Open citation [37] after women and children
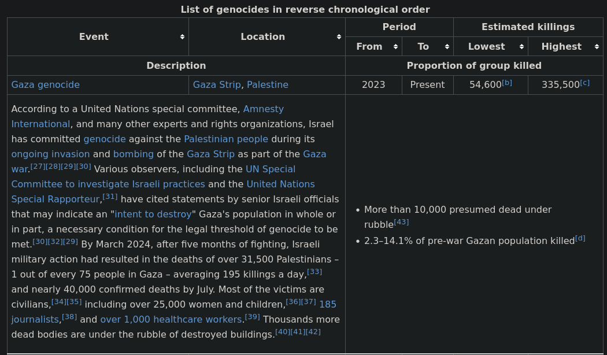 pyautogui.click(x=309, y=302)
